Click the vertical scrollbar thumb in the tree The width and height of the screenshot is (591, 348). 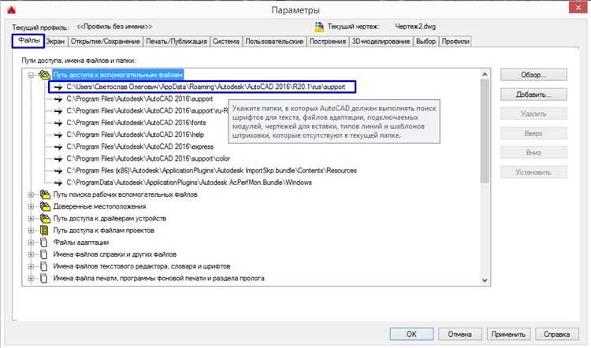[485, 131]
